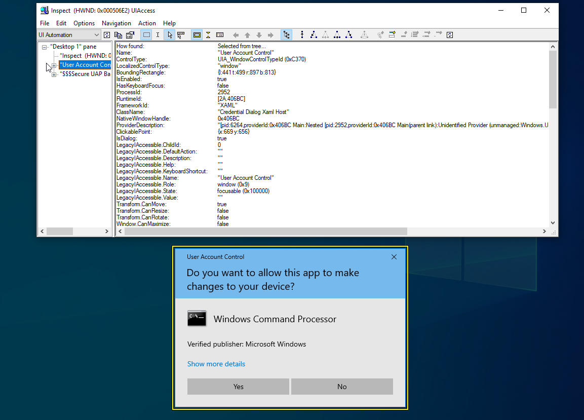Toggle Watch Caret I-beam icon
Screen dimensions: 584x420
click(x=158, y=35)
